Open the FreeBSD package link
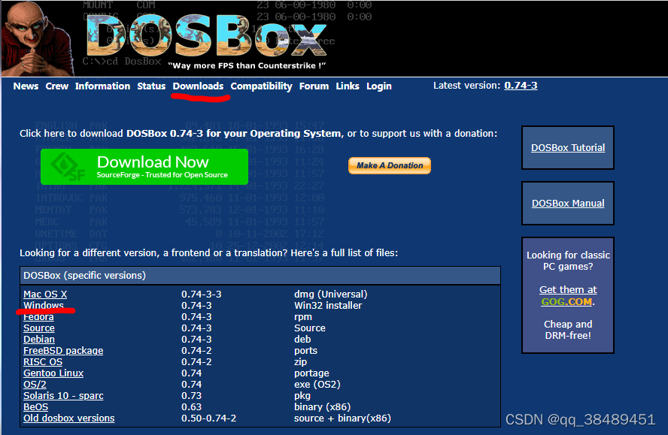This screenshot has height=435, width=668. point(63,351)
